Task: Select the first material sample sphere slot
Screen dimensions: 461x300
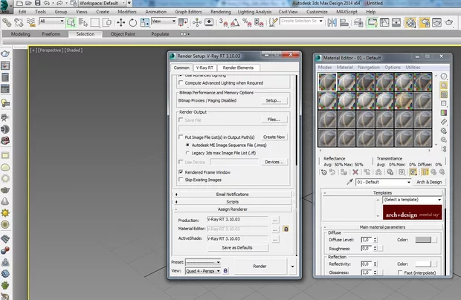Action: pos(328,82)
